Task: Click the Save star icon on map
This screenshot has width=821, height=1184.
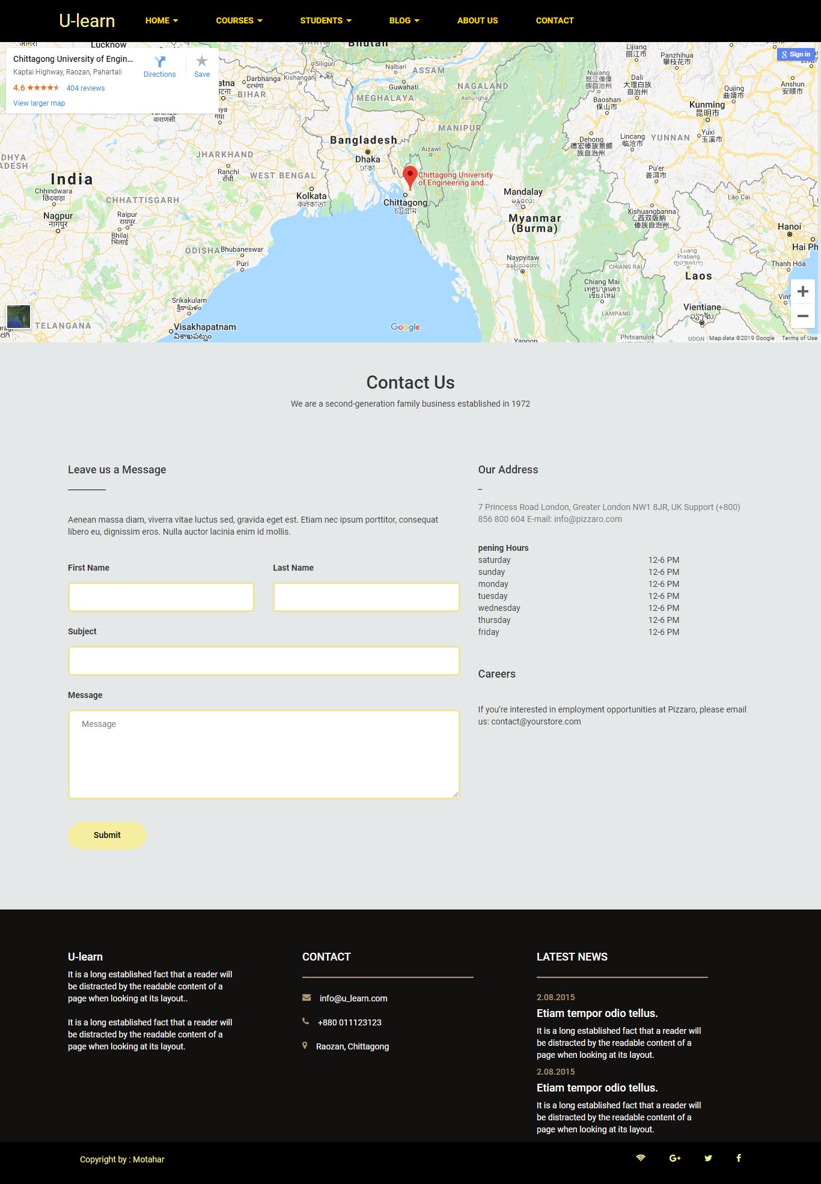Action: point(202,61)
